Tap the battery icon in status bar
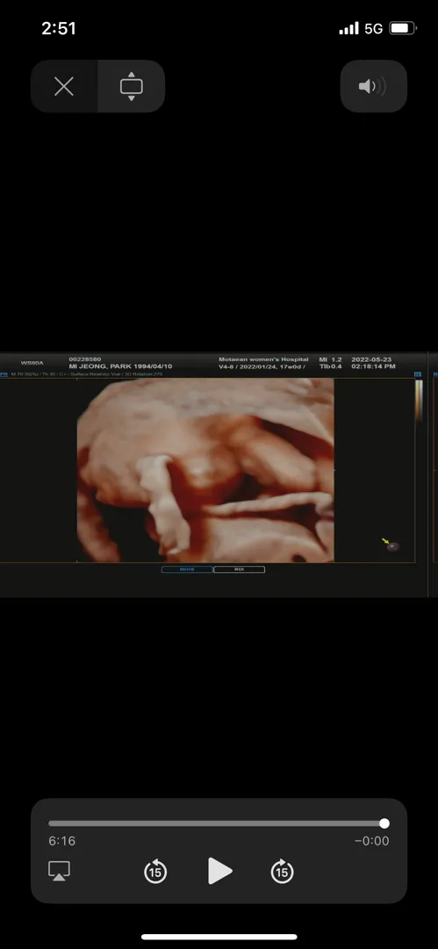Image resolution: width=438 pixels, height=949 pixels. tap(402, 28)
